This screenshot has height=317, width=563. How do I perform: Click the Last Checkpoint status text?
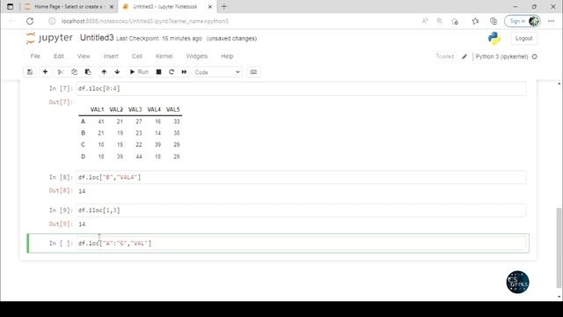[159, 39]
